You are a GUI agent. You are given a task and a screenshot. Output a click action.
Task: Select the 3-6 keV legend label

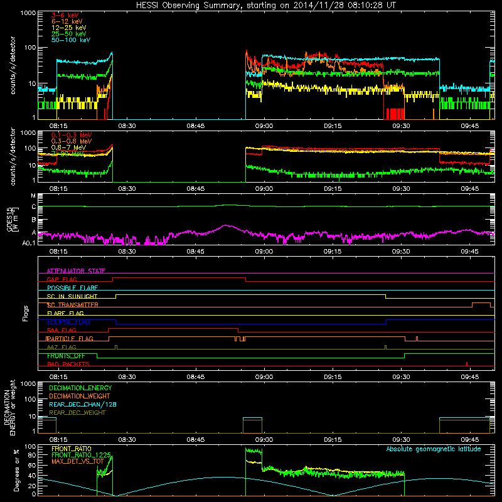pos(65,15)
